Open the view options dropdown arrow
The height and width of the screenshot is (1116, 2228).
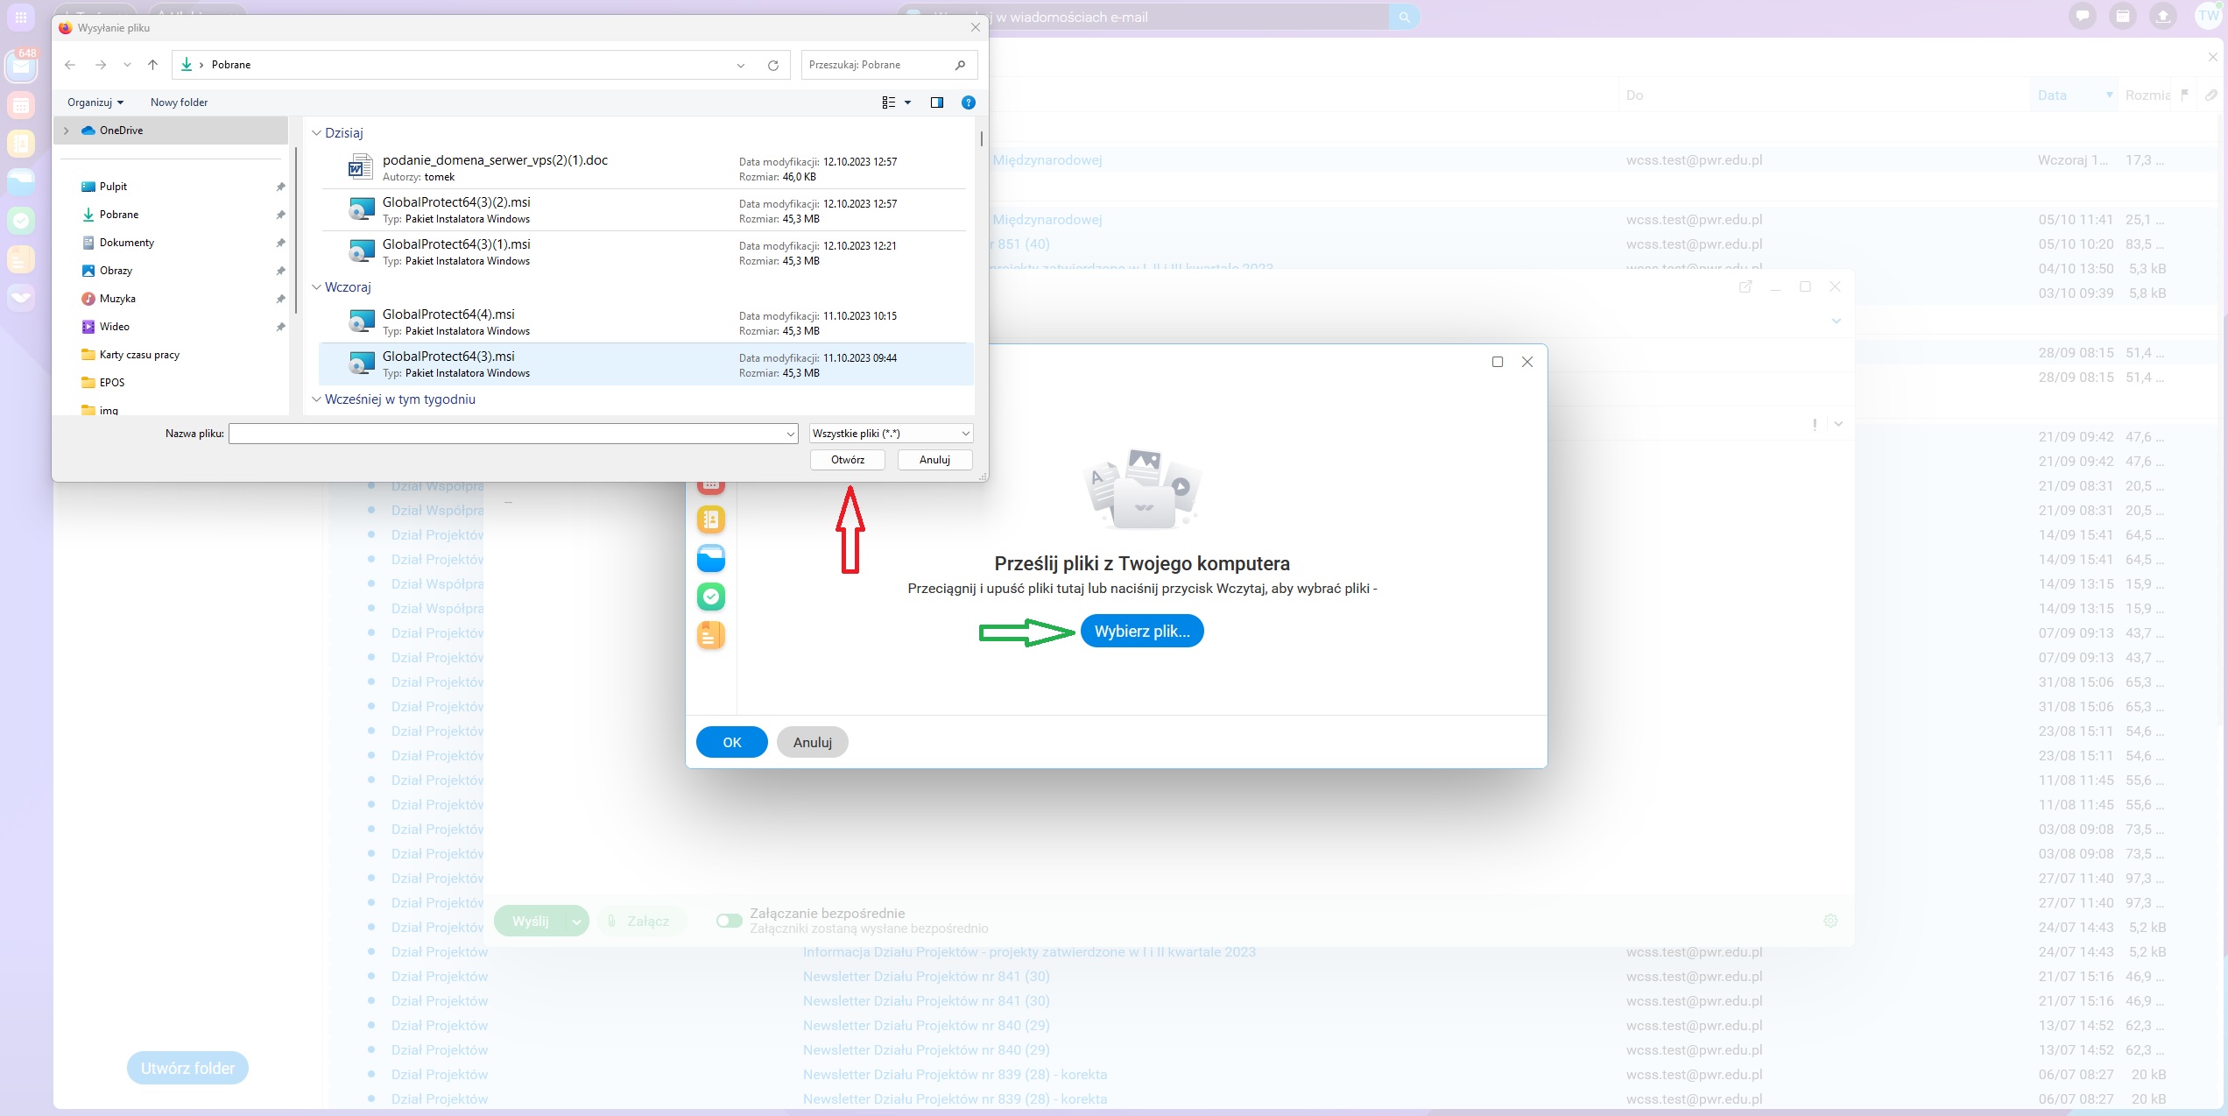(x=907, y=102)
